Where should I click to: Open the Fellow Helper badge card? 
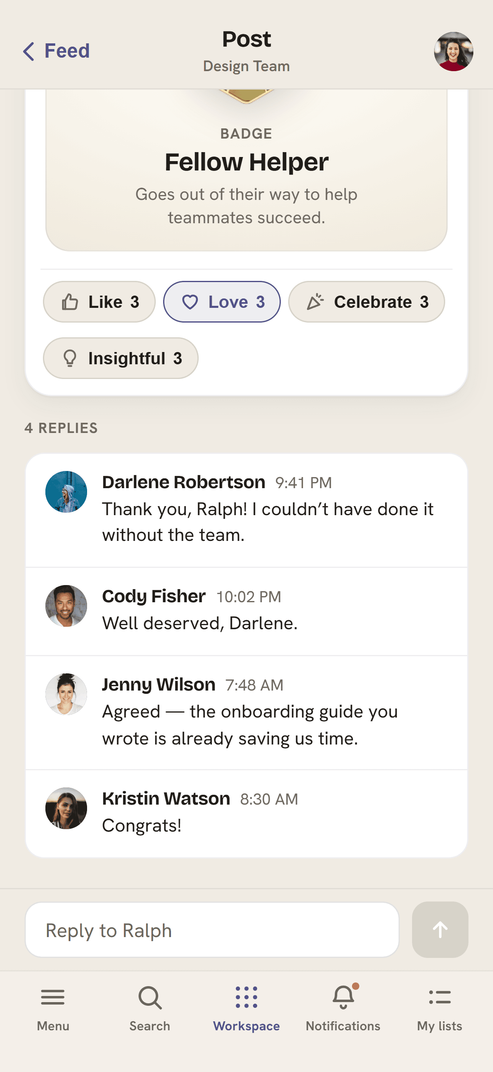pyautogui.click(x=246, y=170)
